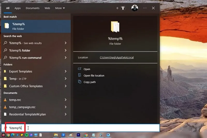Expand arrow for %temp% run command
Image resolution: width=207 pixels, height=138 pixels.
[x=66, y=58]
